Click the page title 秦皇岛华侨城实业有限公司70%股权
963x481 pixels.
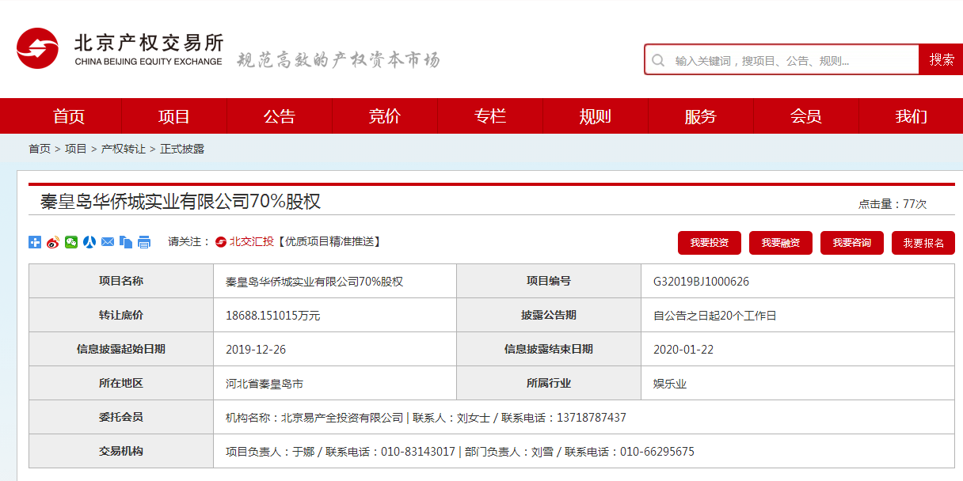(181, 202)
